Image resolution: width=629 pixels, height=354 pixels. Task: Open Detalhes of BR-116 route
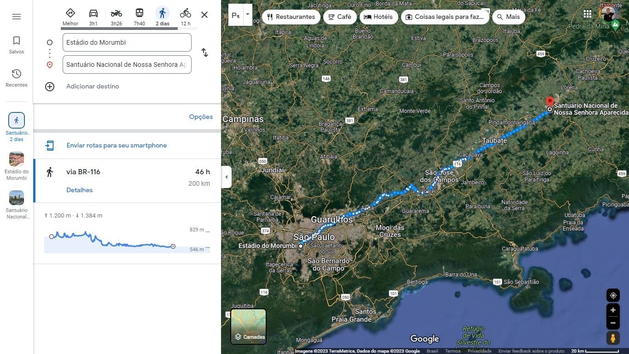coord(79,190)
